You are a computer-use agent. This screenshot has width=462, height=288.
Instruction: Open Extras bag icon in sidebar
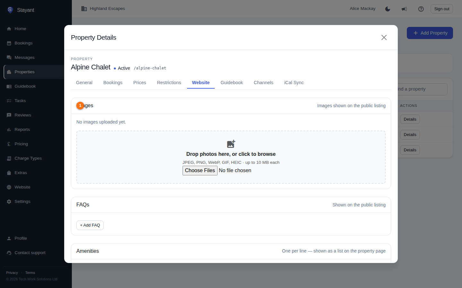click(9, 173)
